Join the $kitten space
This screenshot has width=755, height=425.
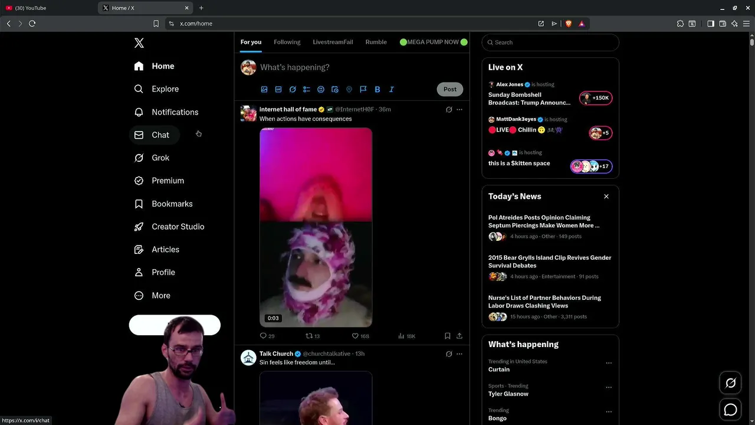[550, 161]
